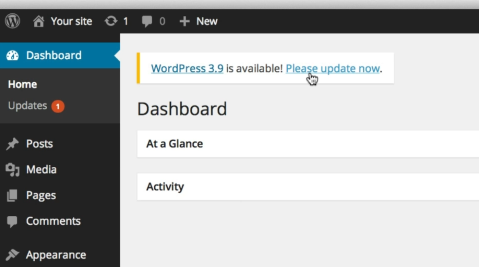479x267 pixels.
Task: Go to the Pages menu label
Action: coord(41,195)
